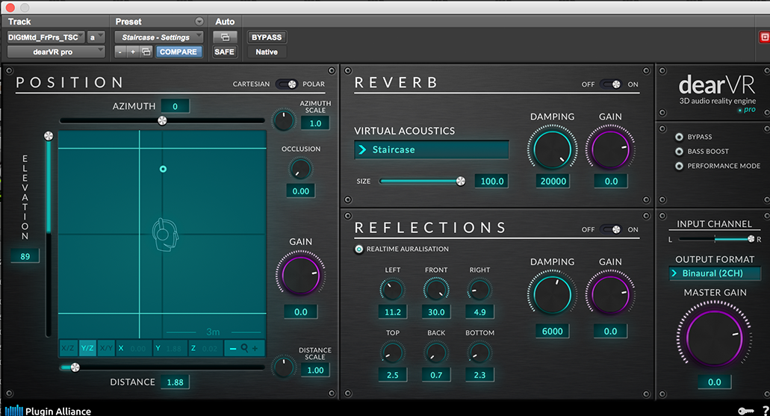This screenshot has width=770, height=416.
Task: Click the Occlusion knob
Action: pyautogui.click(x=300, y=169)
